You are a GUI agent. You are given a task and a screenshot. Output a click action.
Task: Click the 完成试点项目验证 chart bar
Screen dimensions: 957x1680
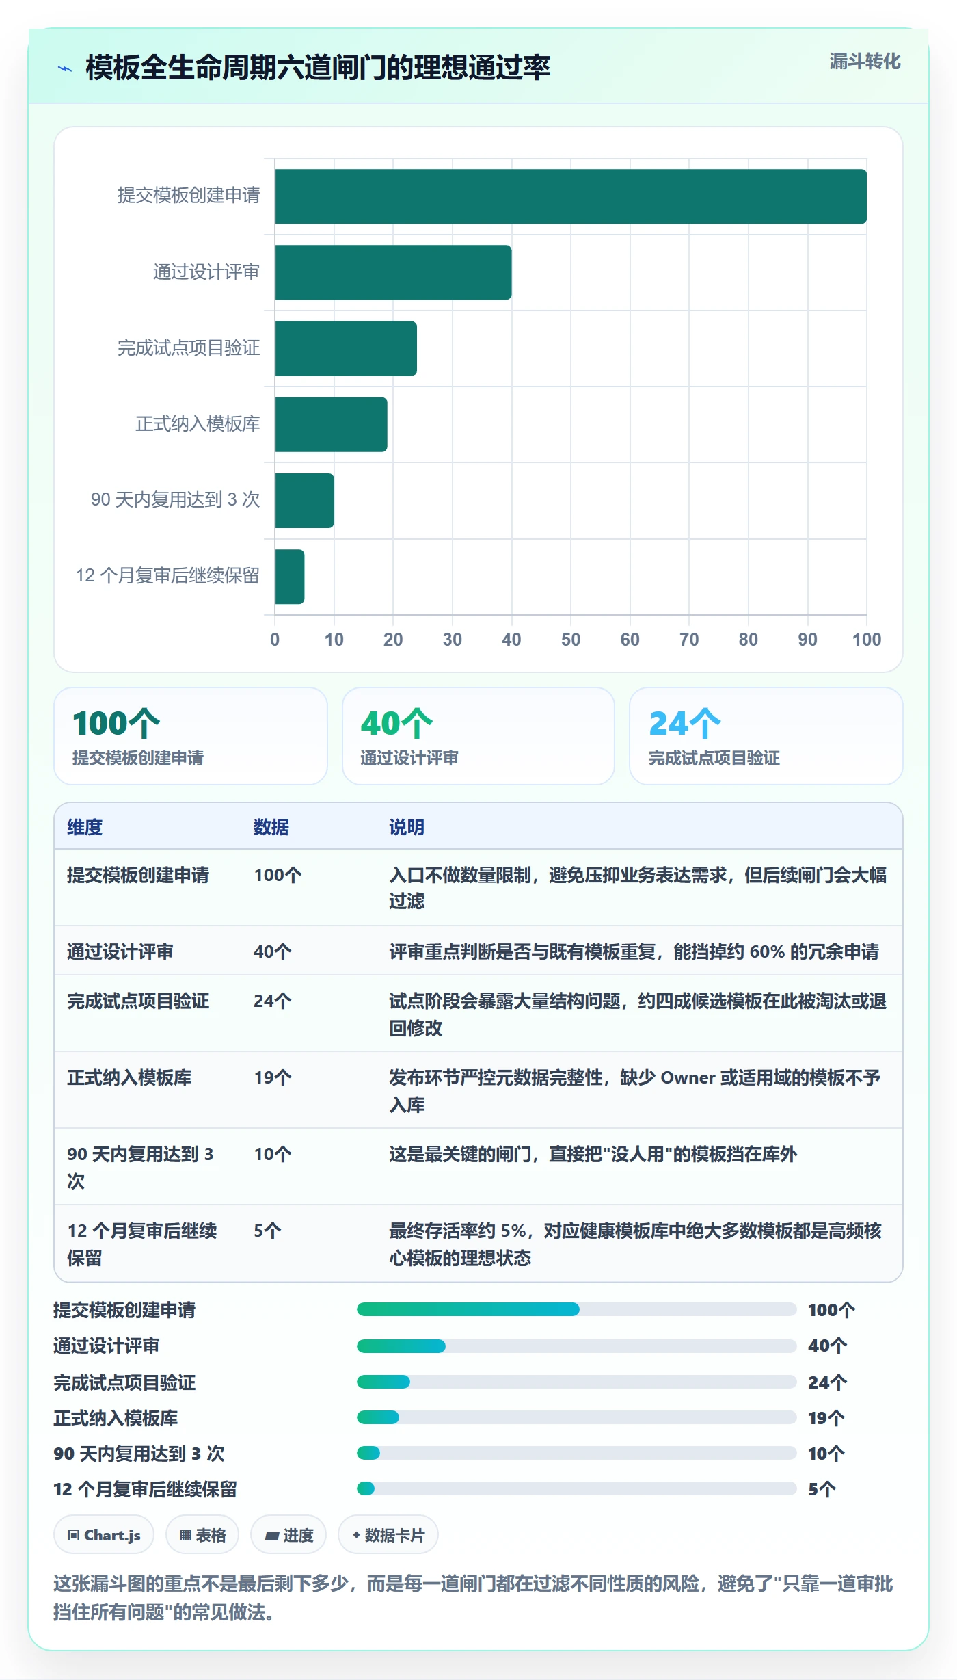pos(346,348)
